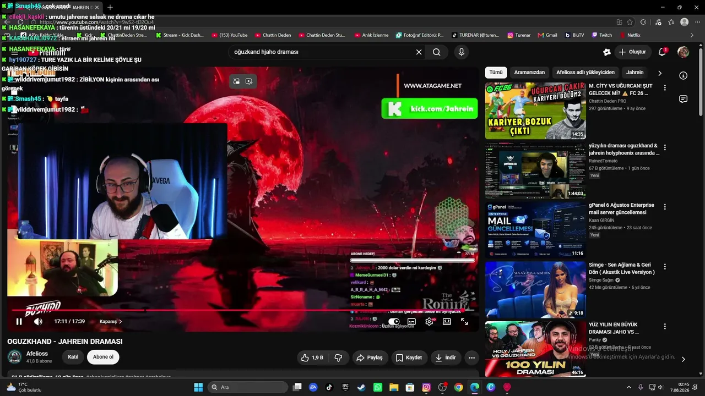
Task: Open the Twitch bookmark
Action: tap(601, 35)
